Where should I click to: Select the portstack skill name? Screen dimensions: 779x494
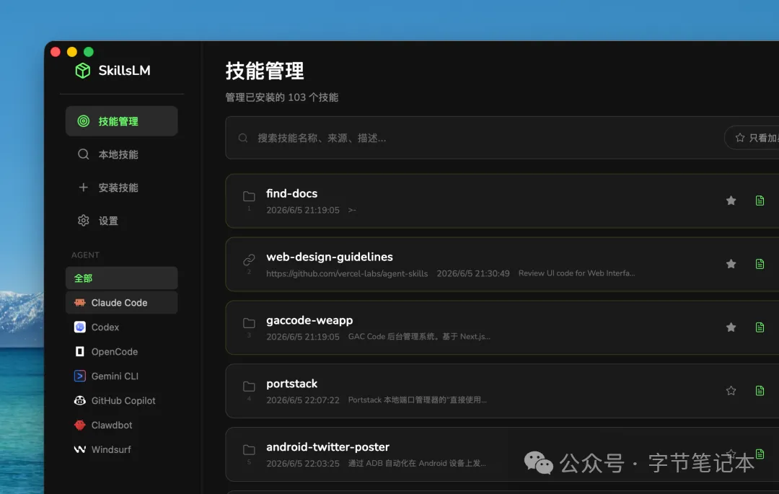pos(291,384)
